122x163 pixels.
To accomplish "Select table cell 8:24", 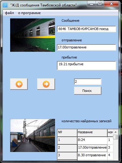I will 92,141.
